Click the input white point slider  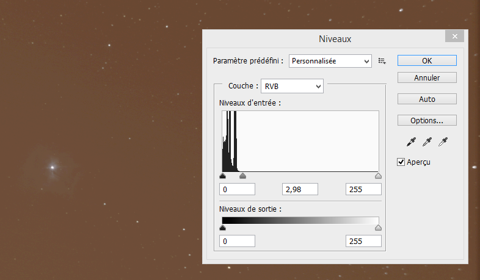point(379,176)
